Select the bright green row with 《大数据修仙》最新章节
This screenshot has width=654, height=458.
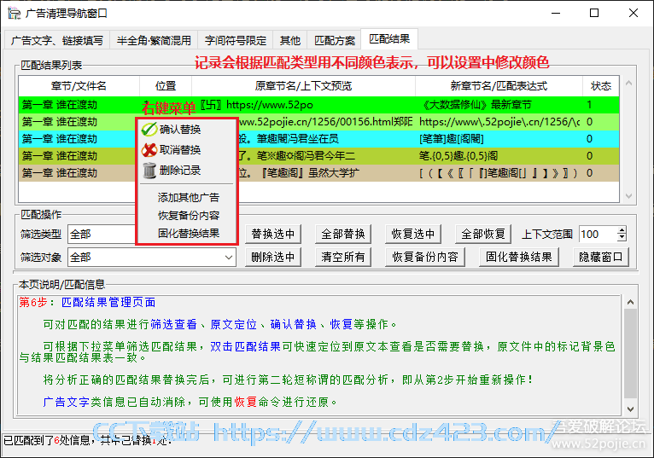[319, 105]
